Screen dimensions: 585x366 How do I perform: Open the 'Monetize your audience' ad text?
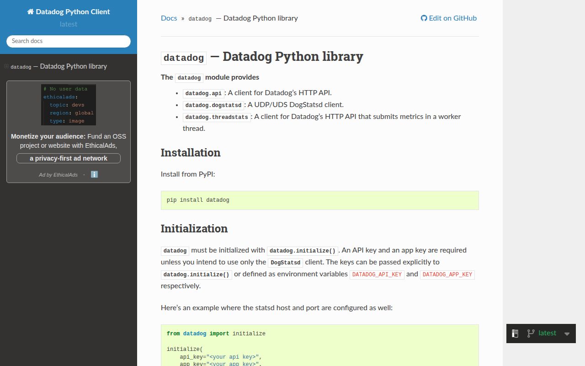click(x=69, y=141)
